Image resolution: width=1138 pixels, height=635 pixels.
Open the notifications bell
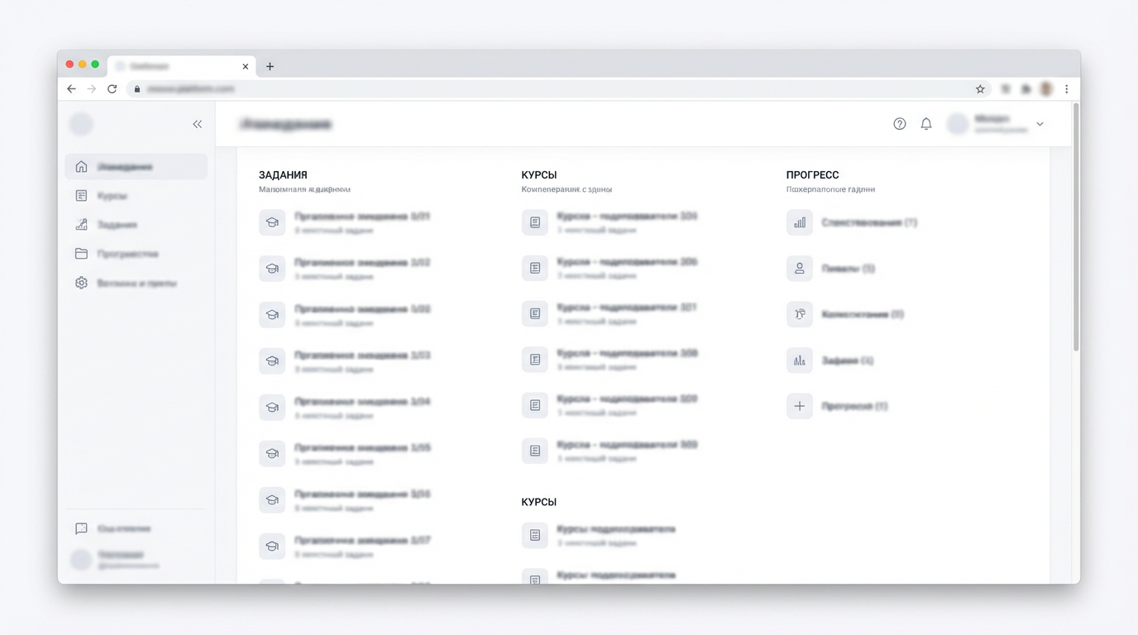click(925, 124)
